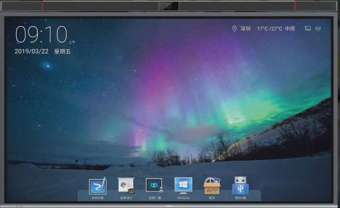340x208 pixels.
Task: Open the USB drive icon
Action: [240, 185]
